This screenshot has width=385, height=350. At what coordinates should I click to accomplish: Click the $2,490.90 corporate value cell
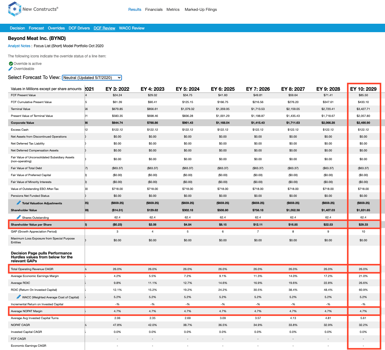point(363,123)
